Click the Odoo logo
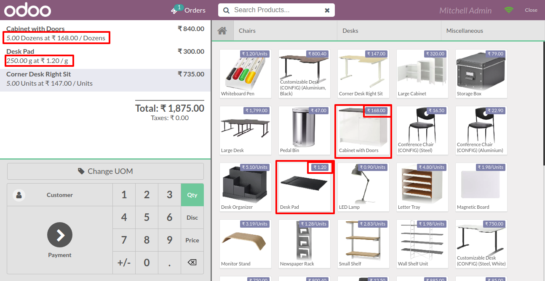The image size is (545, 281). pos(27,10)
